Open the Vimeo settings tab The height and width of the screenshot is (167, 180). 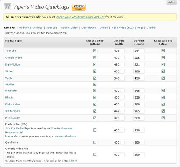104,28
